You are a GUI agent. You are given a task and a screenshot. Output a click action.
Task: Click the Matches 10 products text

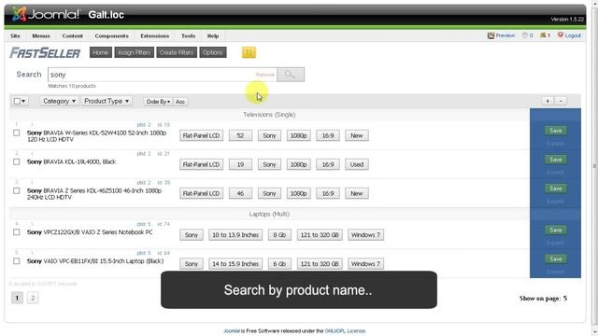[72, 86]
